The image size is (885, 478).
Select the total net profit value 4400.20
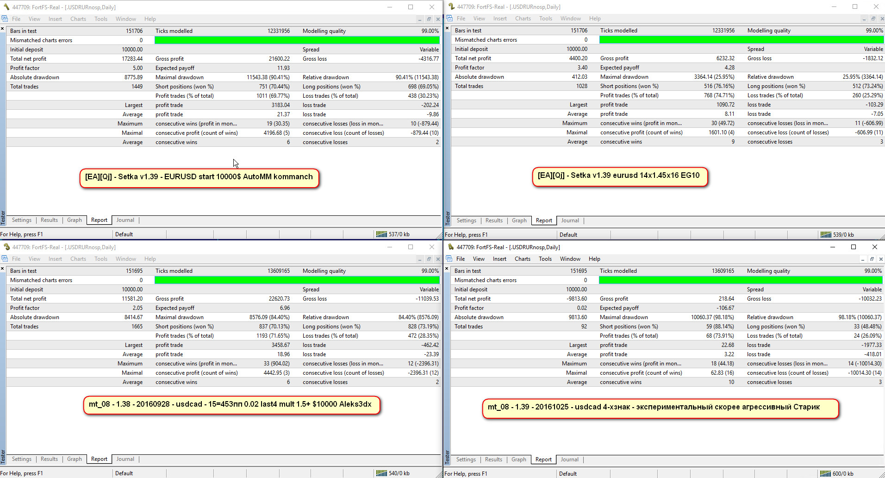tap(578, 58)
